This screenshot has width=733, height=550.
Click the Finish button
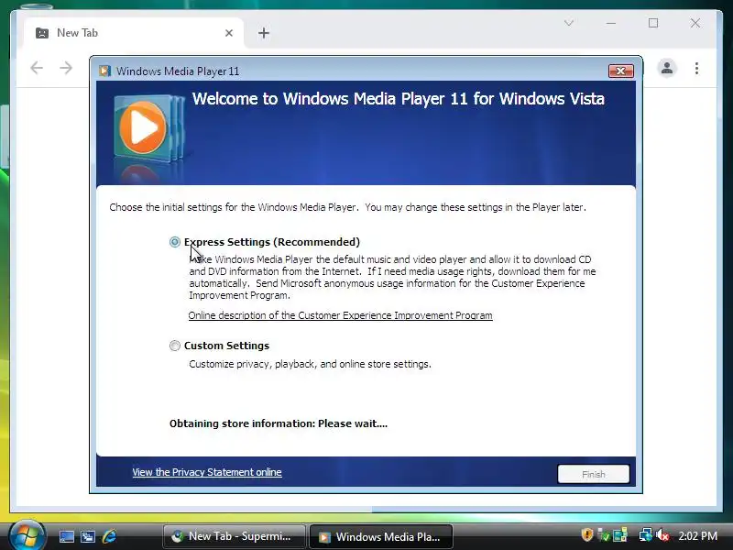(x=593, y=474)
